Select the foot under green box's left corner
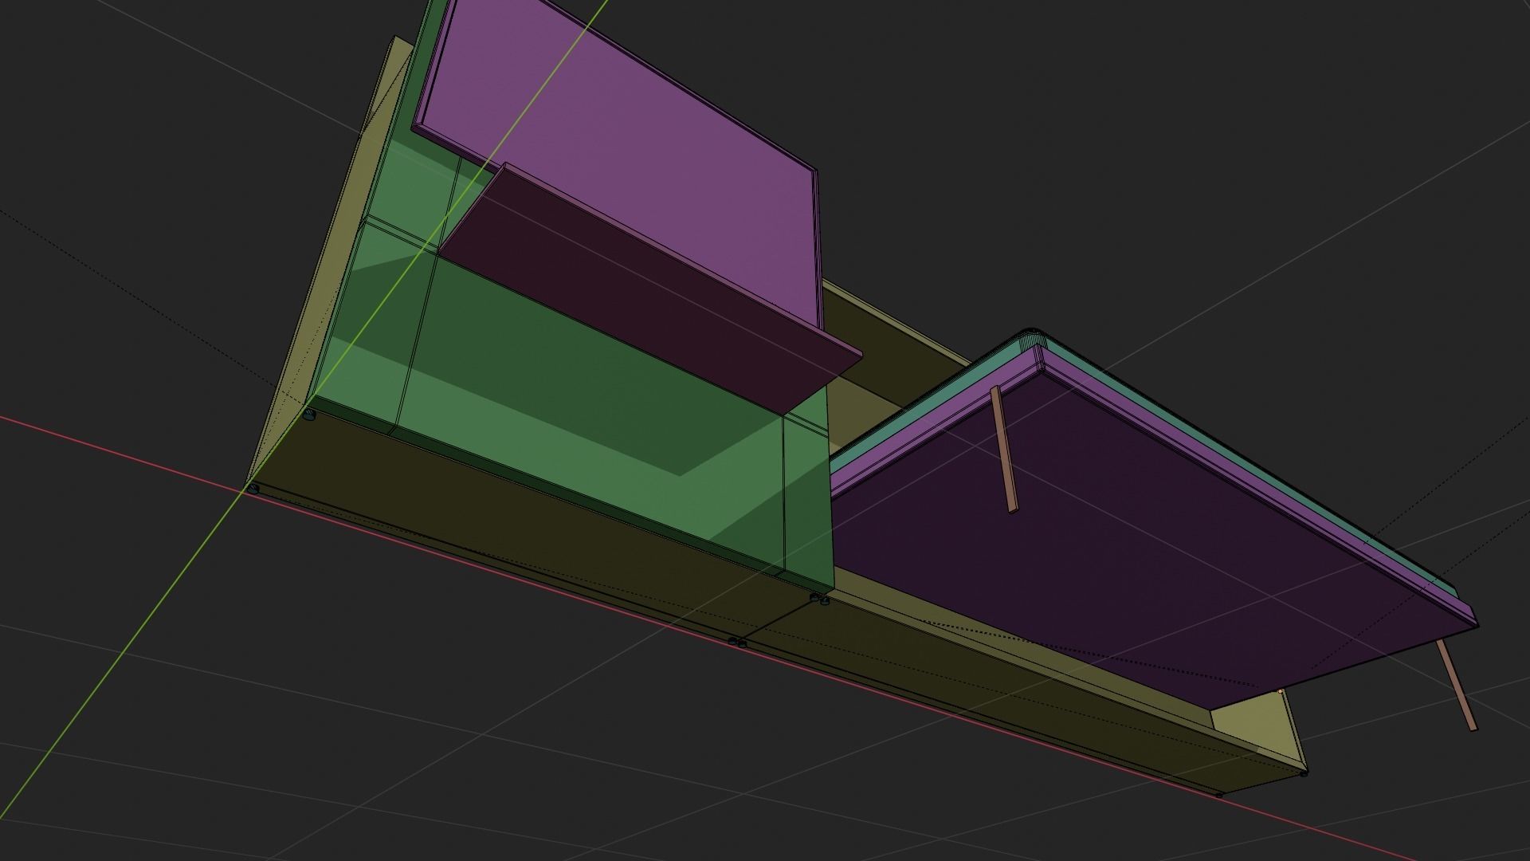Screen dimensions: 1530x861 [310, 415]
